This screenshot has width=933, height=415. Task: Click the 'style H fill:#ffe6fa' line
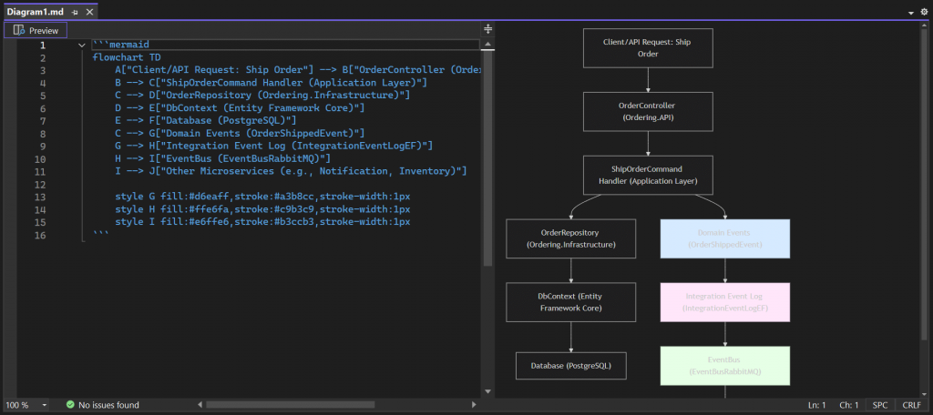[262, 209]
